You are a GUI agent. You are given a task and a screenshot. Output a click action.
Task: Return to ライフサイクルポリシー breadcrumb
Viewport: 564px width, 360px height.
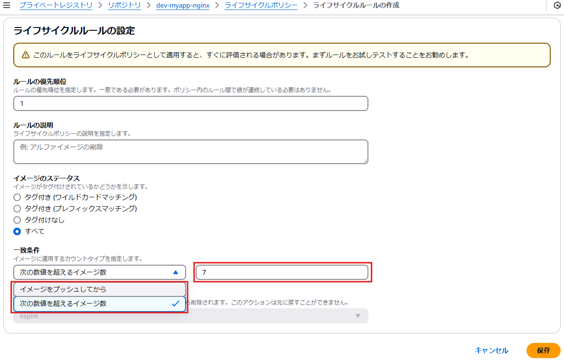click(261, 5)
